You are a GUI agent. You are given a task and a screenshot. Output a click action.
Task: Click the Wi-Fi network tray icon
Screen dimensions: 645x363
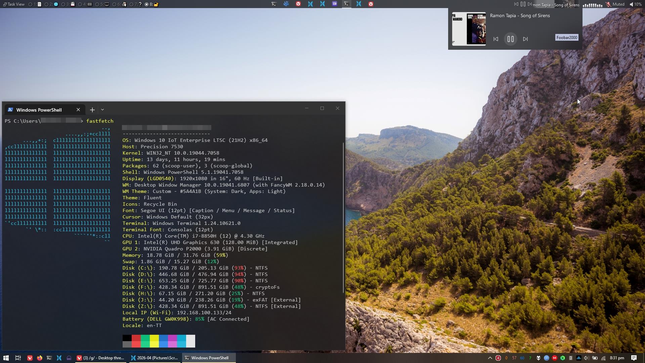pos(603,358)
